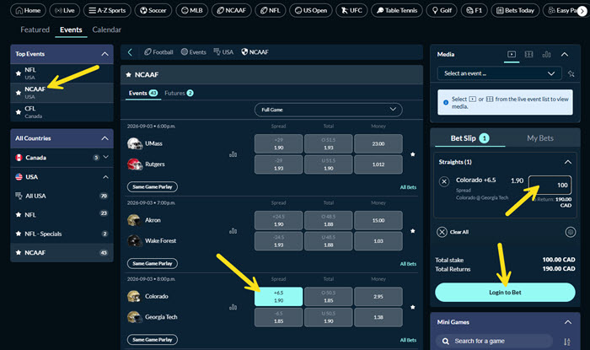590x350 pixels.
Task: Favorite the UMass vs Rutgers game
Action: (x=413, y=154)
